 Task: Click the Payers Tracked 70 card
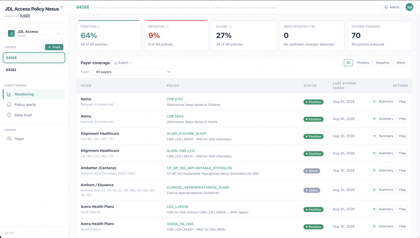[x=380, y=36]
